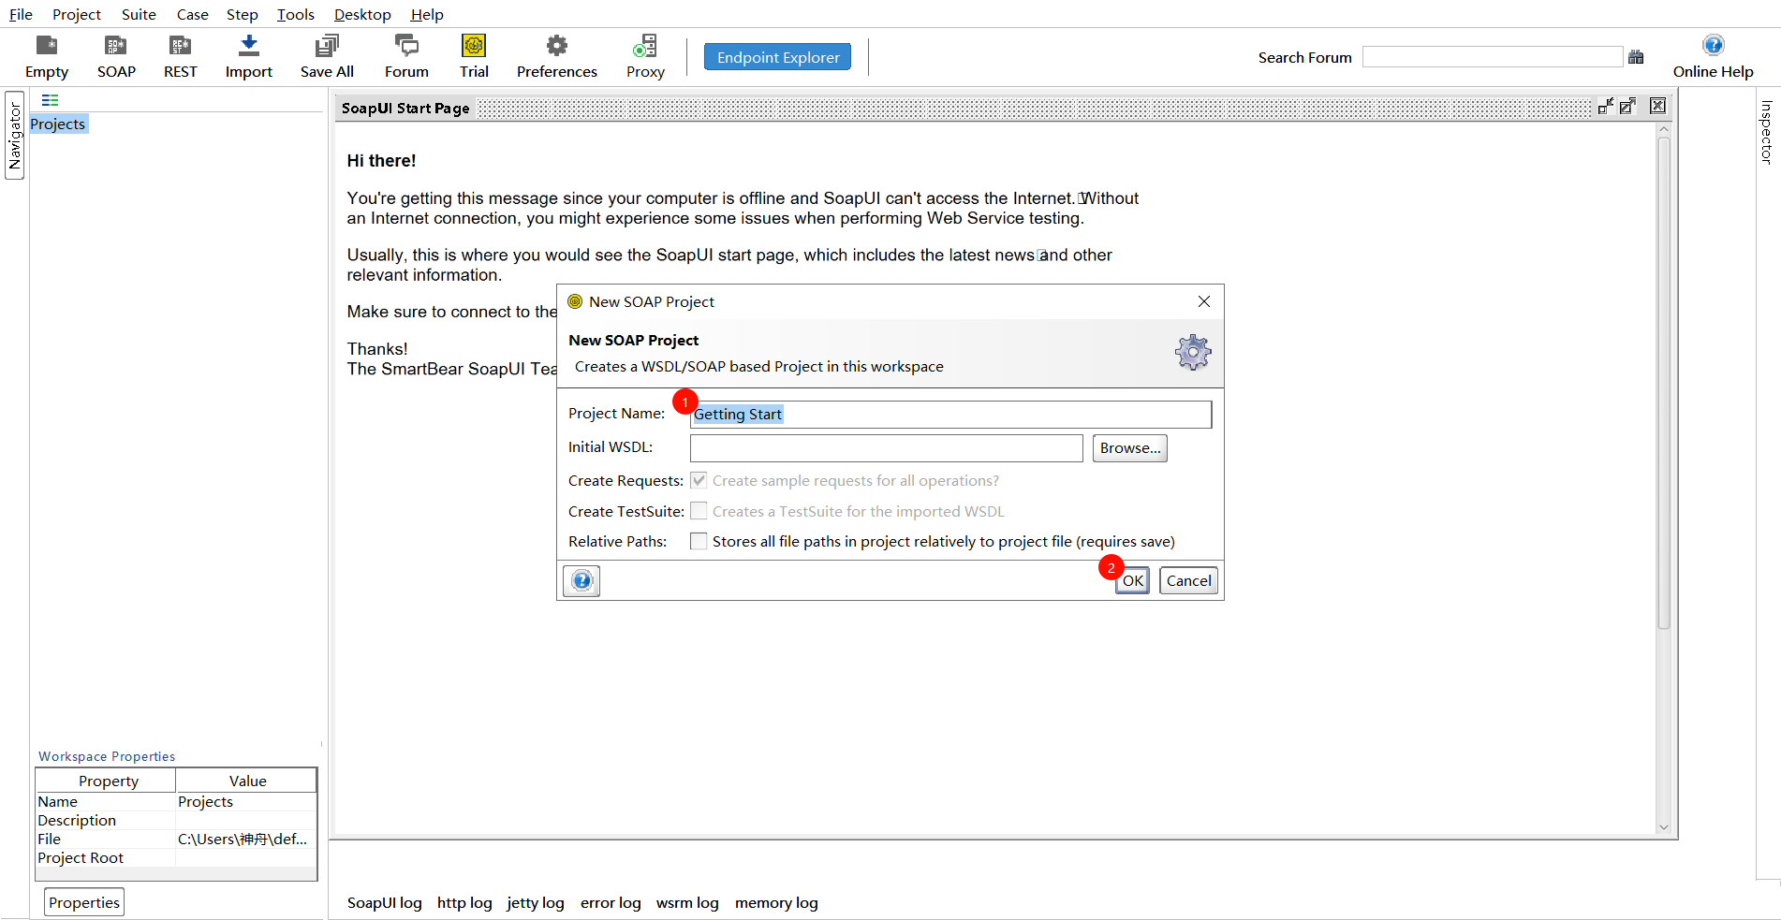Click the start page scroll-up arrow

coord(1664,130)
